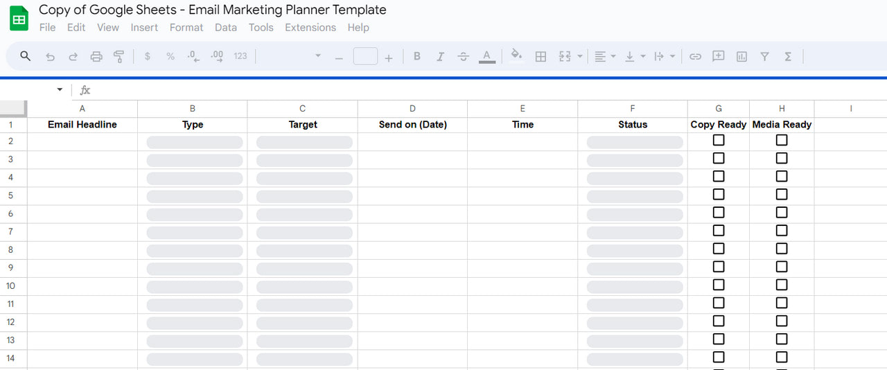887x370 pixels.
Task: Click the font size input box
Action: coord(365,56)
